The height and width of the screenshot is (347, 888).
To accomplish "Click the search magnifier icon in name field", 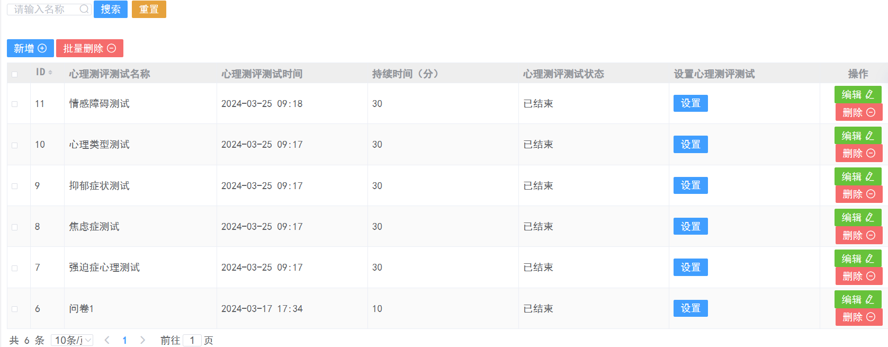I will pos(84,9).
